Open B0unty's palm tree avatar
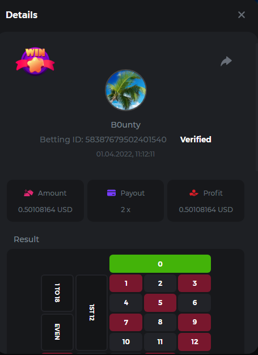 [x=126, y=90]
